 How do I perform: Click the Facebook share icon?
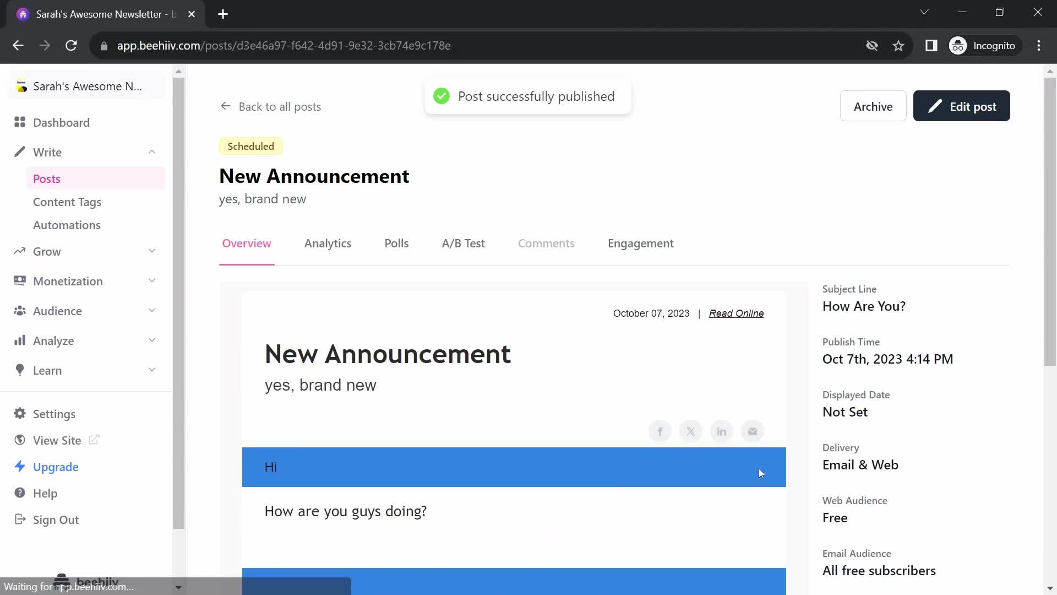[x=660, y=431]
